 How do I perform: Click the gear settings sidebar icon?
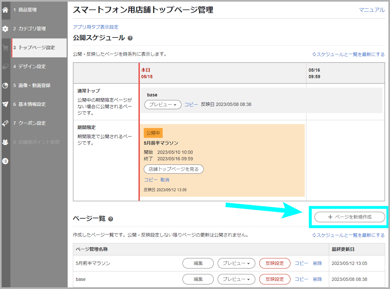[x=5, y=29]
